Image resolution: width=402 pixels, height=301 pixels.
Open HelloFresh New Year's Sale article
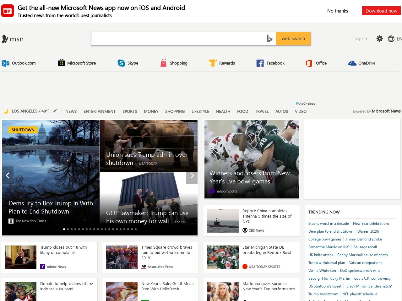pos(168,286)
